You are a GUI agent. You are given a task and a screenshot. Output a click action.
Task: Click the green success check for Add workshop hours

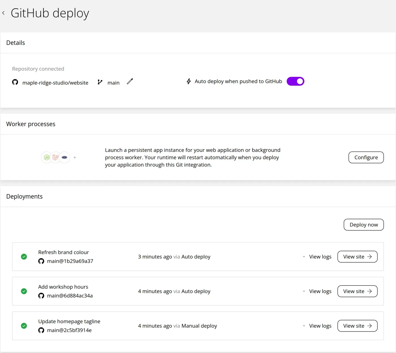coord(24,291)
